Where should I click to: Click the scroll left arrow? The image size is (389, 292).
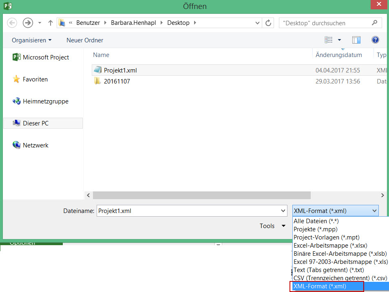coord(88,195)
